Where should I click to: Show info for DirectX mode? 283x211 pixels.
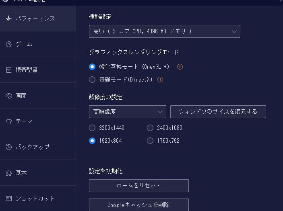tap(160, 80)
